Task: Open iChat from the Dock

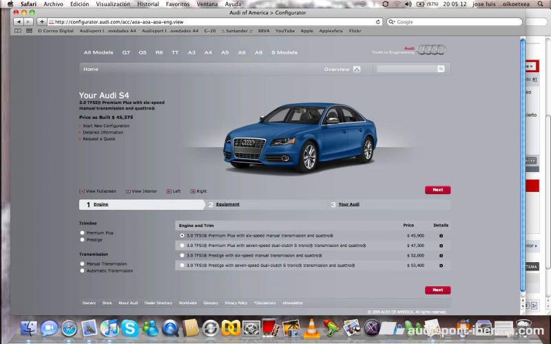Action: [49, 329]
